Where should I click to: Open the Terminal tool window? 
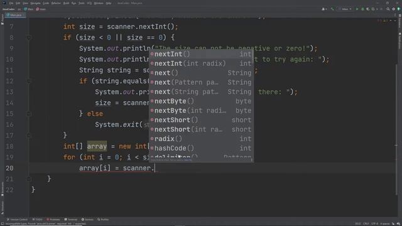click(x=71, y=220)
